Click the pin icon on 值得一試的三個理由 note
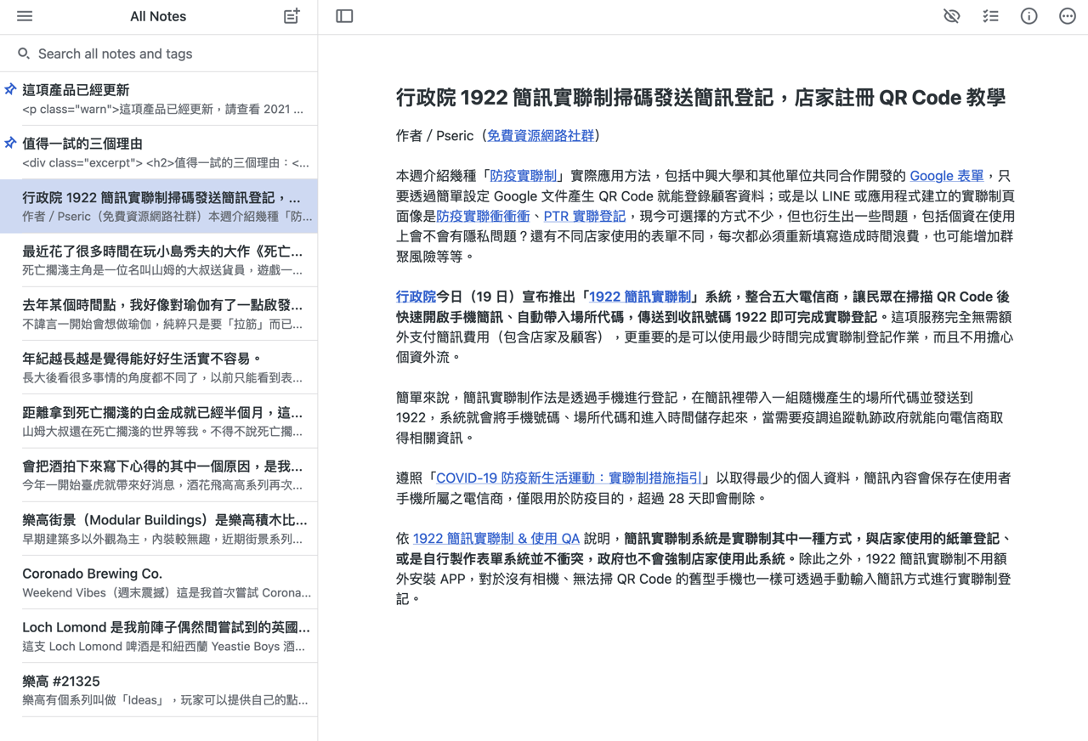This screenshot has width=1088, height=741. 10,143
